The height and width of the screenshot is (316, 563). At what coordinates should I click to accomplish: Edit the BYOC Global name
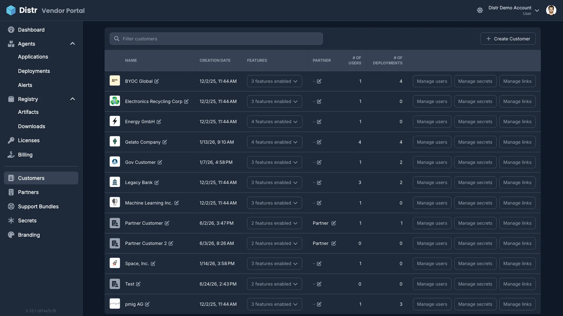(x=157, y=81)
